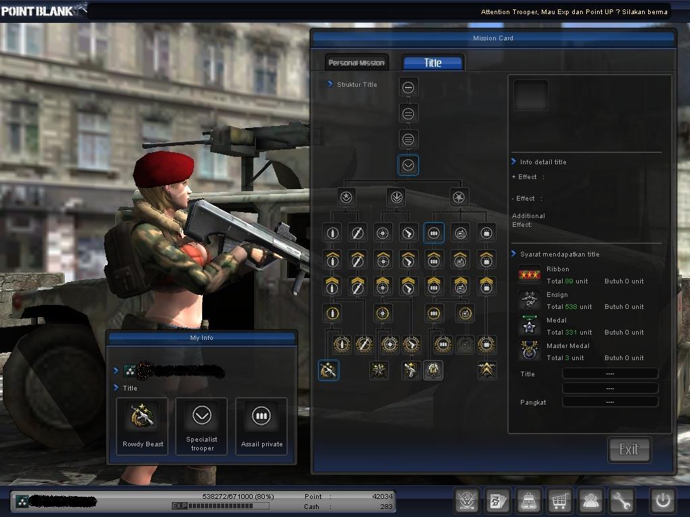Select the highlighted chevron title in the tree

pyautogui.click(x=408, y=166)
